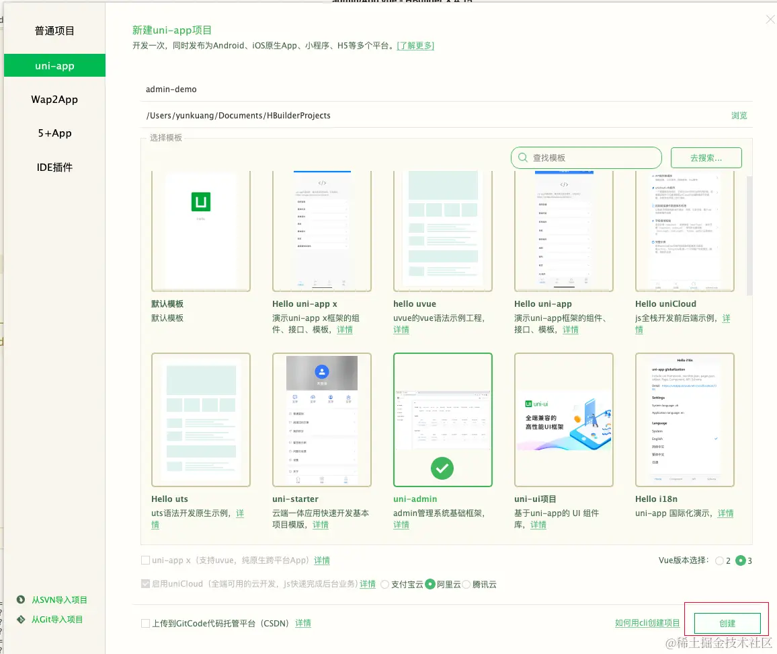Select the 普通项目 project type
Image resolution: width=777 pixels, height=654 pixels.
click(x=54, y=31)
